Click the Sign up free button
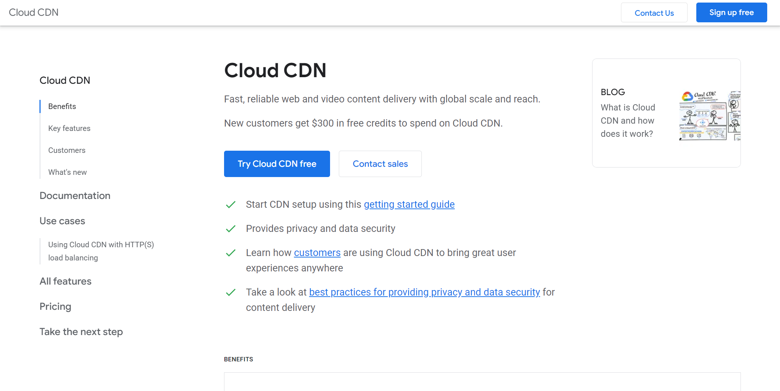 click(731, 12)
